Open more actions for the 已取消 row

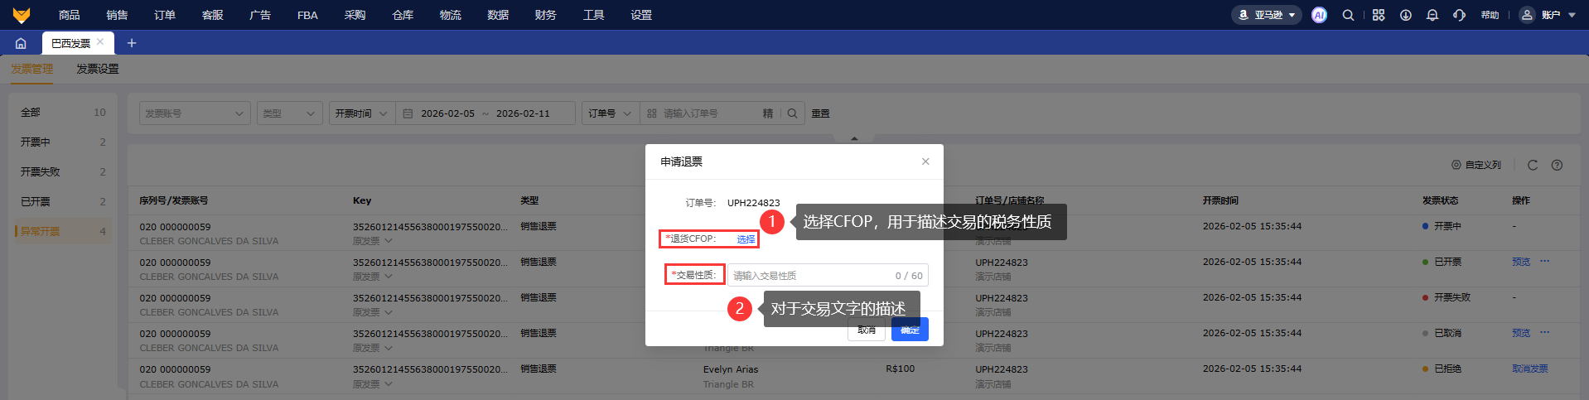click(1544, 333)
